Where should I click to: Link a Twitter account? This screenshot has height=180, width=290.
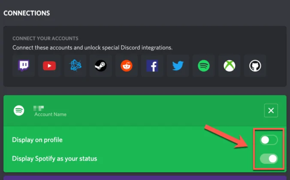point(178,66)
